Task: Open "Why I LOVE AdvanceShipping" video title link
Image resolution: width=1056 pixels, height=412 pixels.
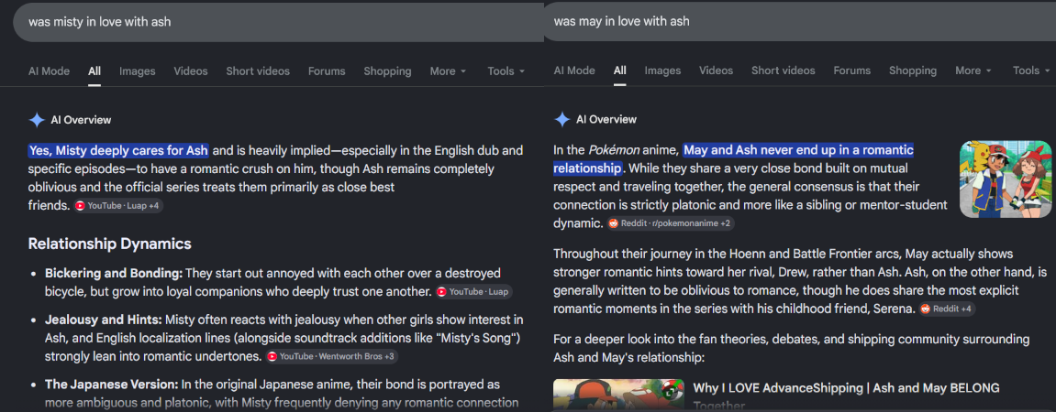Action: coord(846,388)
